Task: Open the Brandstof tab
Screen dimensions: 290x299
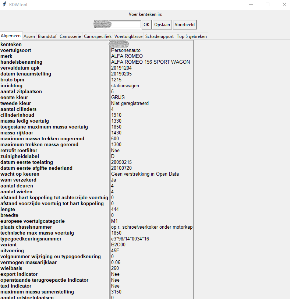Action: click(47, 36)
